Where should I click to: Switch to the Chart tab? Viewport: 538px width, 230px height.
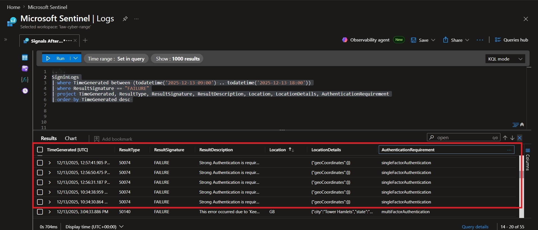click(71, 138)
